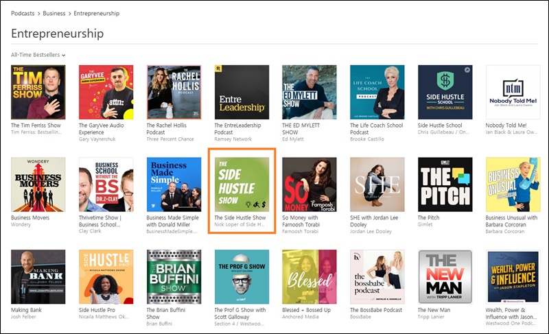This screenshot has height=334, width=549.
Task: Open the Business Unusual cover art
Action: tap(513, 184)
